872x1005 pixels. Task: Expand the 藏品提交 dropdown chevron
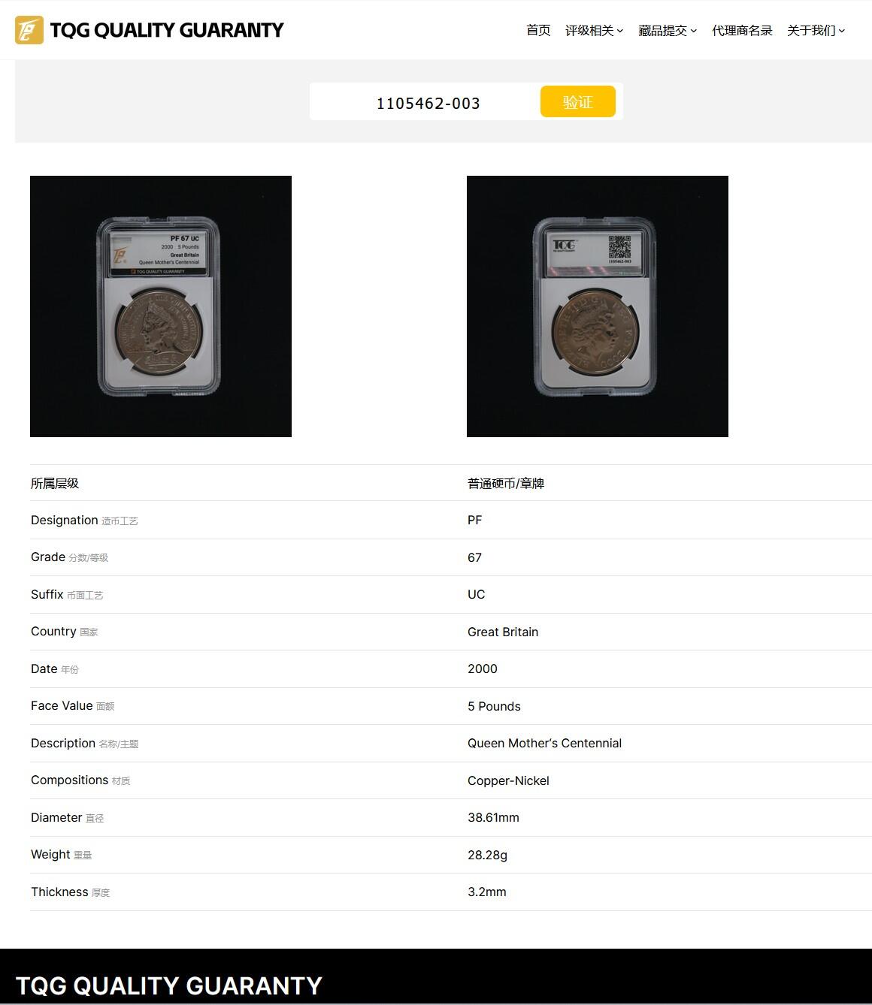coord(694,31)
